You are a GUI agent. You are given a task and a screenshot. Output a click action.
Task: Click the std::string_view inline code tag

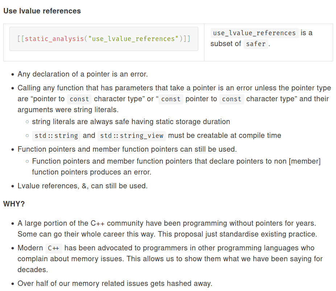click(133, 136)
